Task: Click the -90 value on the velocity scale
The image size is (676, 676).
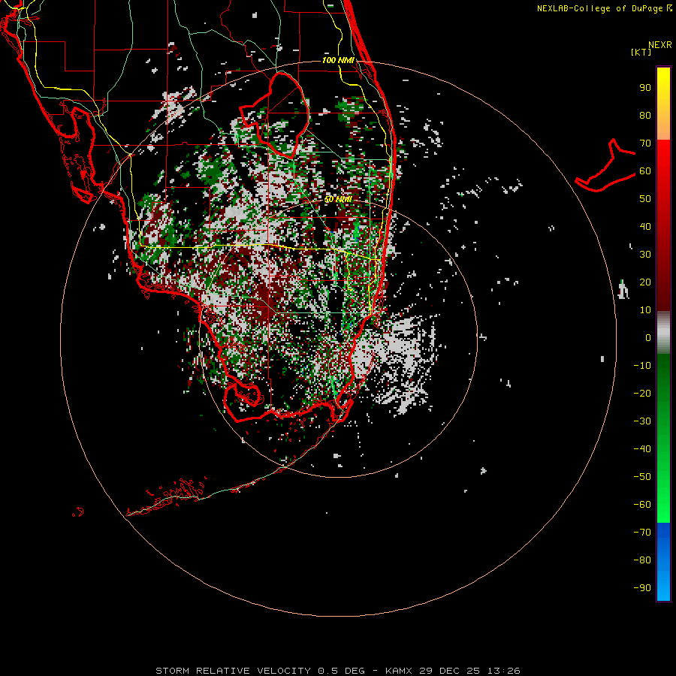Action: coord(642,588)
